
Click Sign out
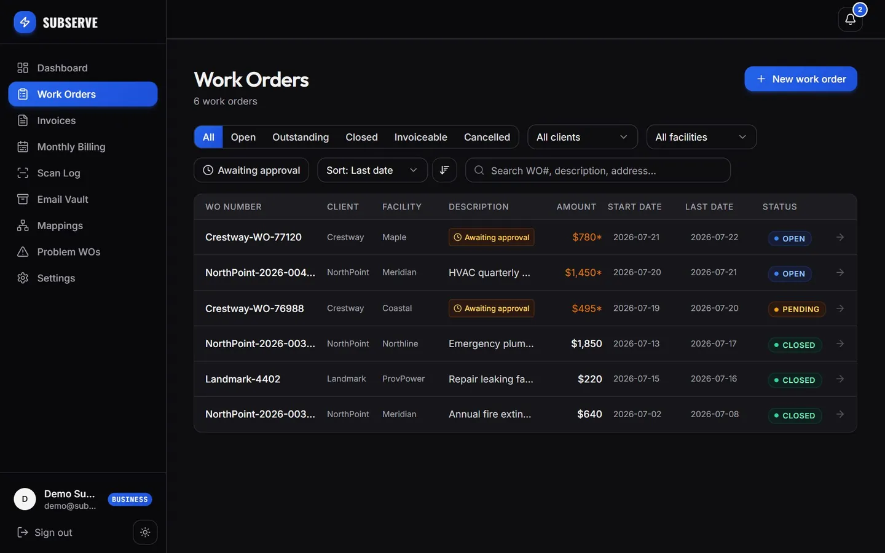tap(45, 532)
